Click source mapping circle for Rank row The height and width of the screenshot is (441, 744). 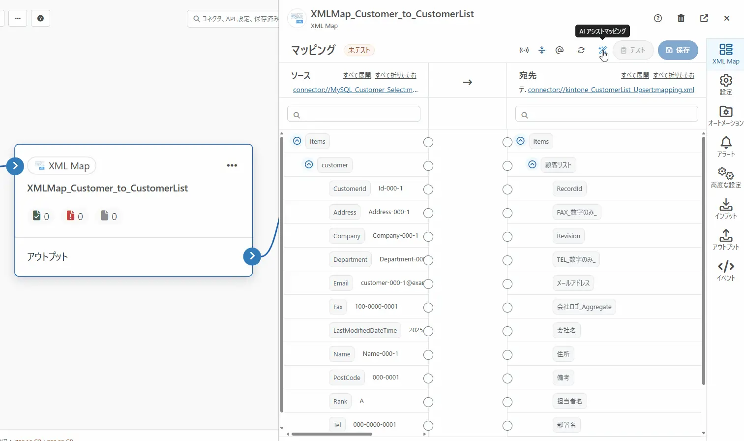pyautogui.click(x=428, y=402)
